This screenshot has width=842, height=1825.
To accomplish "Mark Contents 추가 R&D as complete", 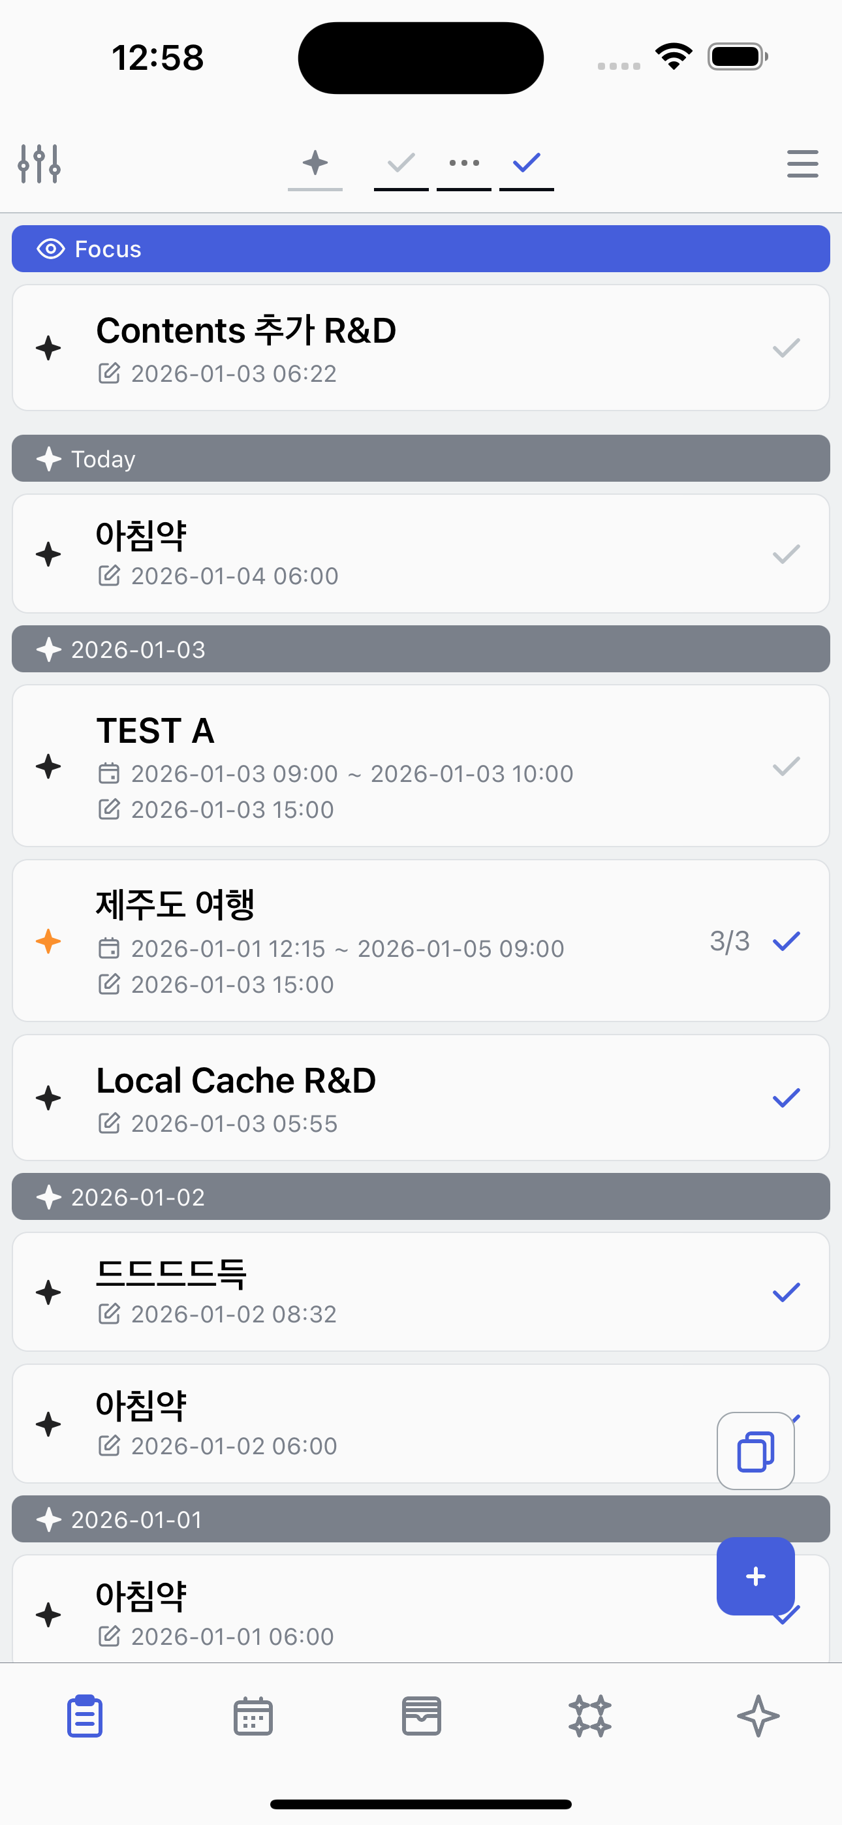I will pyautogui.click(x=786, y=348).
